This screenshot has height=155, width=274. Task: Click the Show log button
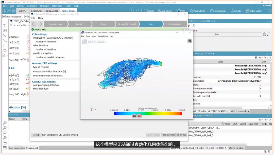click(181, 135)
